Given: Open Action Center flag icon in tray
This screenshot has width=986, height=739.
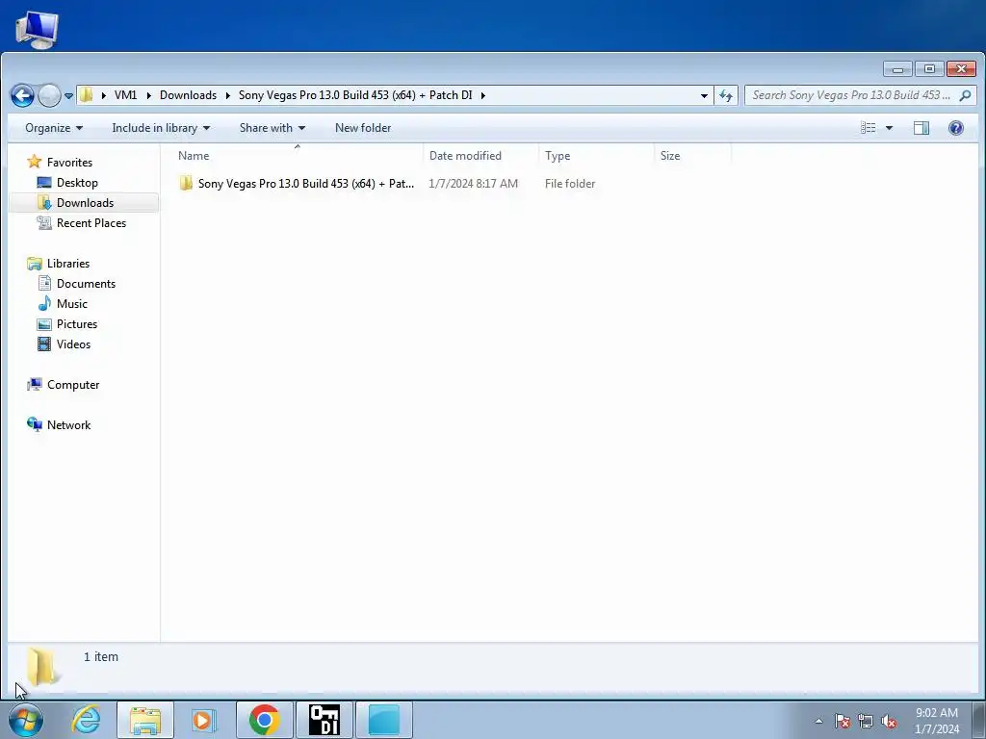Looking at the screenshot, I should click(842, 721).
